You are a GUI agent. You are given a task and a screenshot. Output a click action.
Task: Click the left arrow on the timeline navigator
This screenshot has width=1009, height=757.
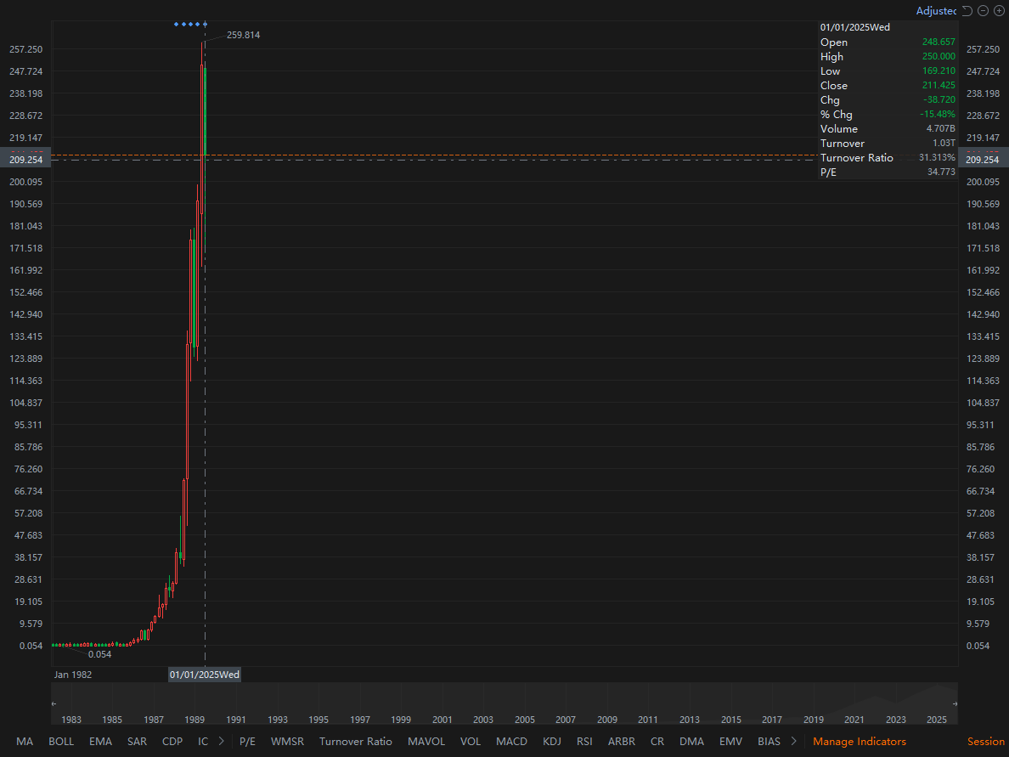[x=54, y=703]
